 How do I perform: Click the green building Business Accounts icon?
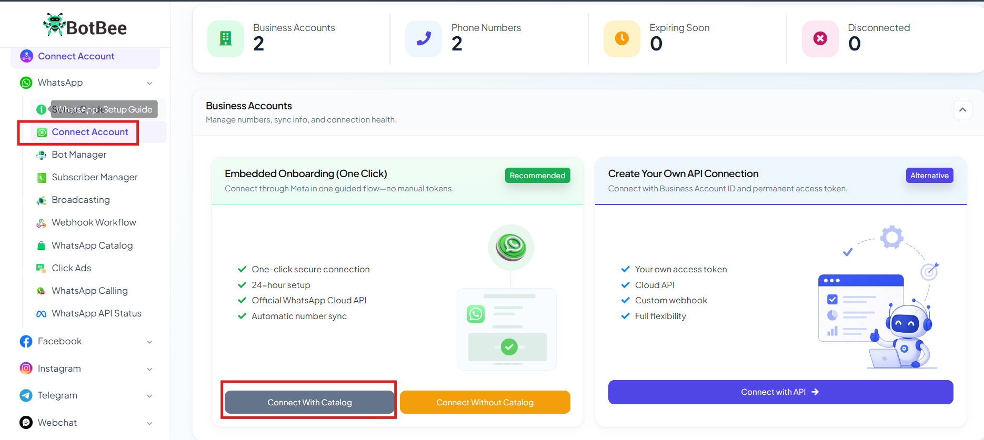[x=226, y=38]
